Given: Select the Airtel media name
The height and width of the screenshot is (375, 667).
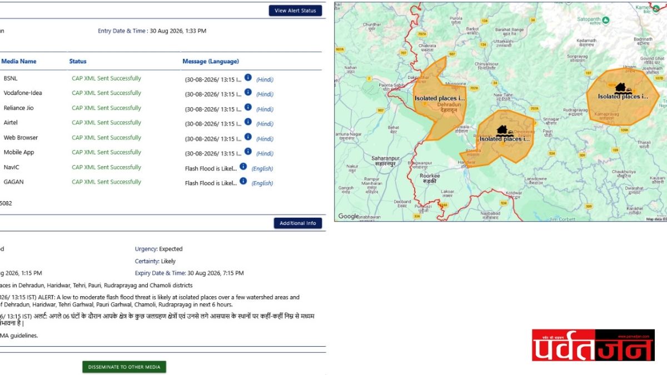Looking at the screenshot, I should click(11, 123).
